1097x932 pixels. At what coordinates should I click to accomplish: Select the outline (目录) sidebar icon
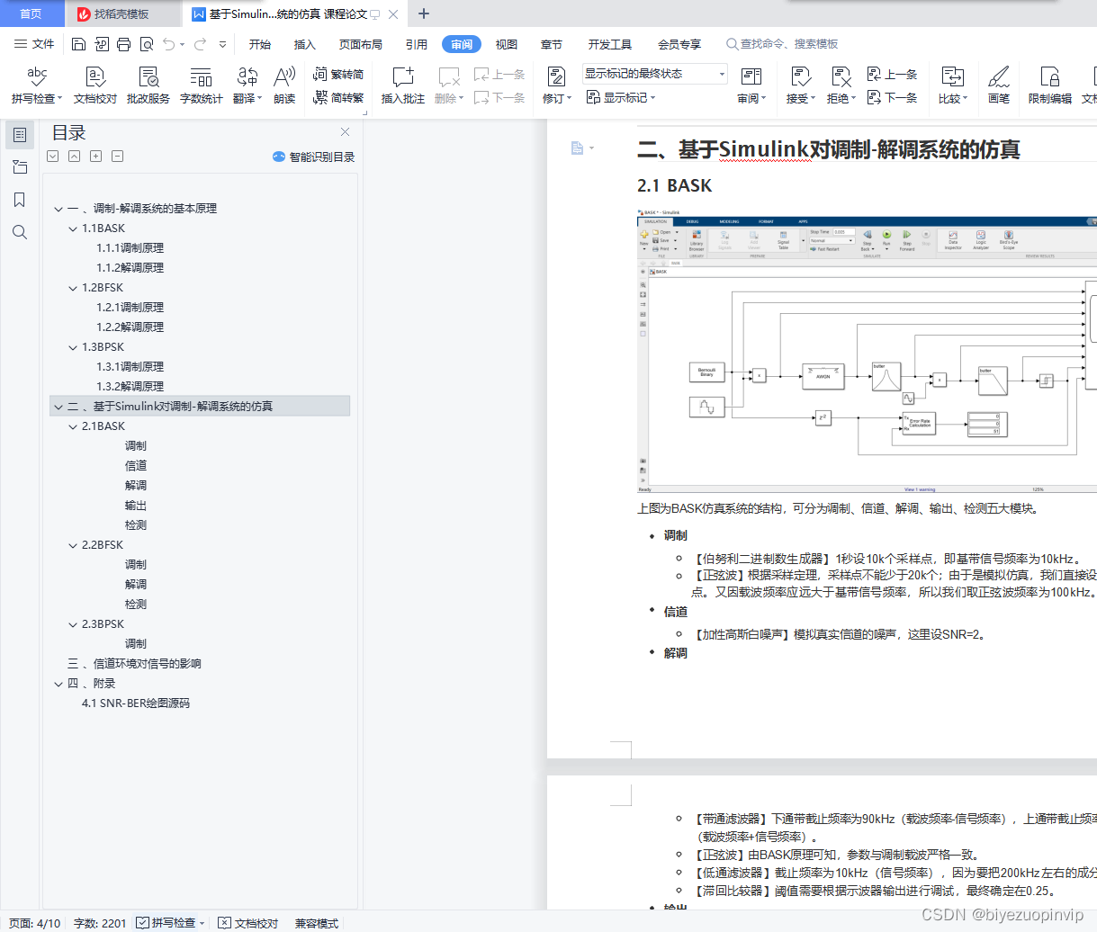(20, 135)
